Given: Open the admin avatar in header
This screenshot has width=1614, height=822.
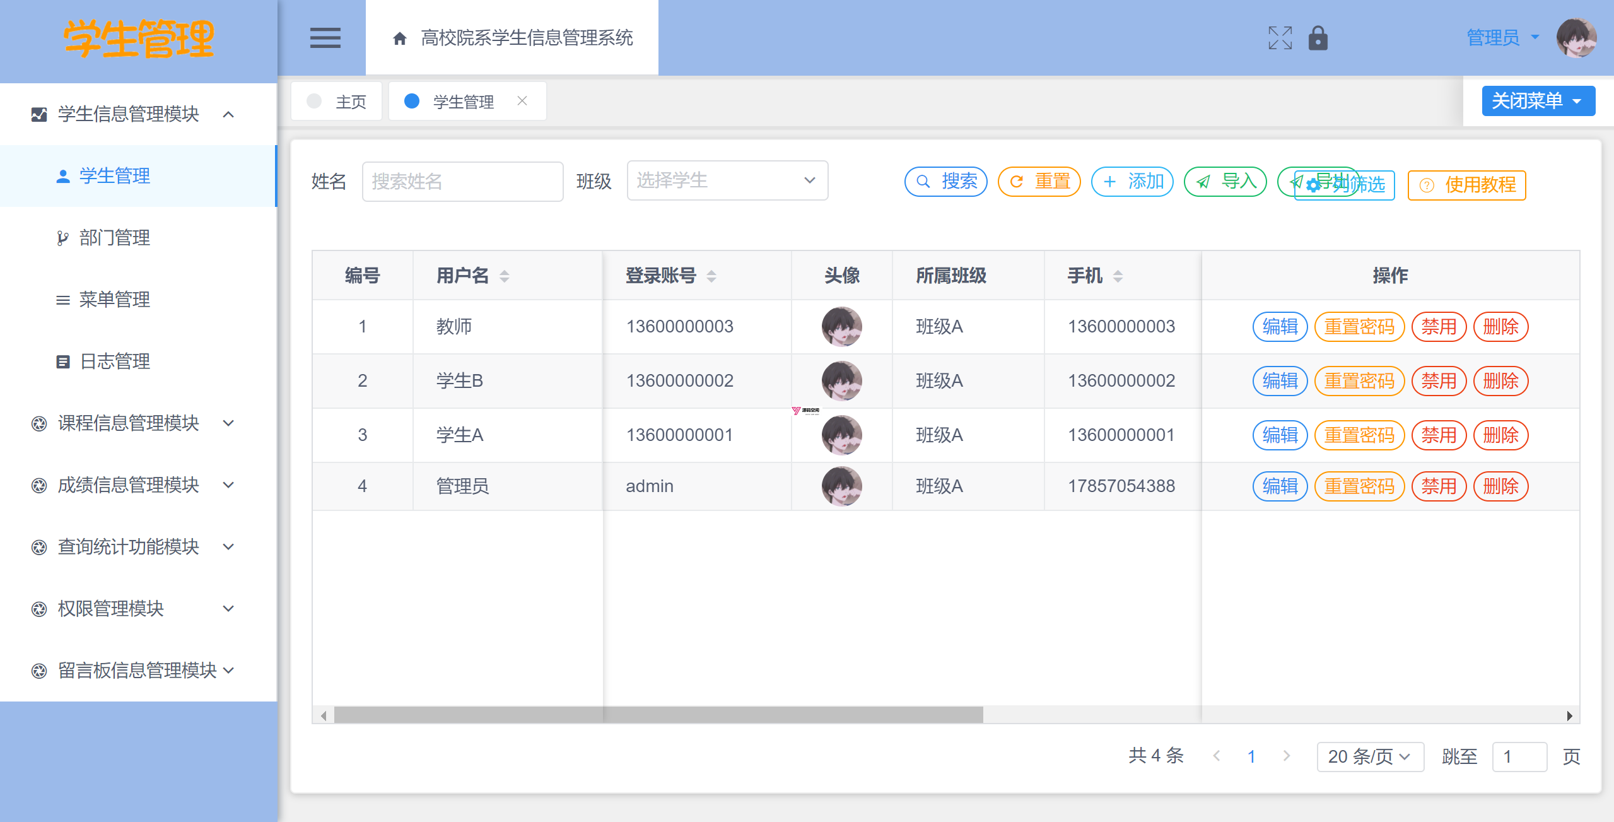Looking at the screenshot, I should 1576,38.
